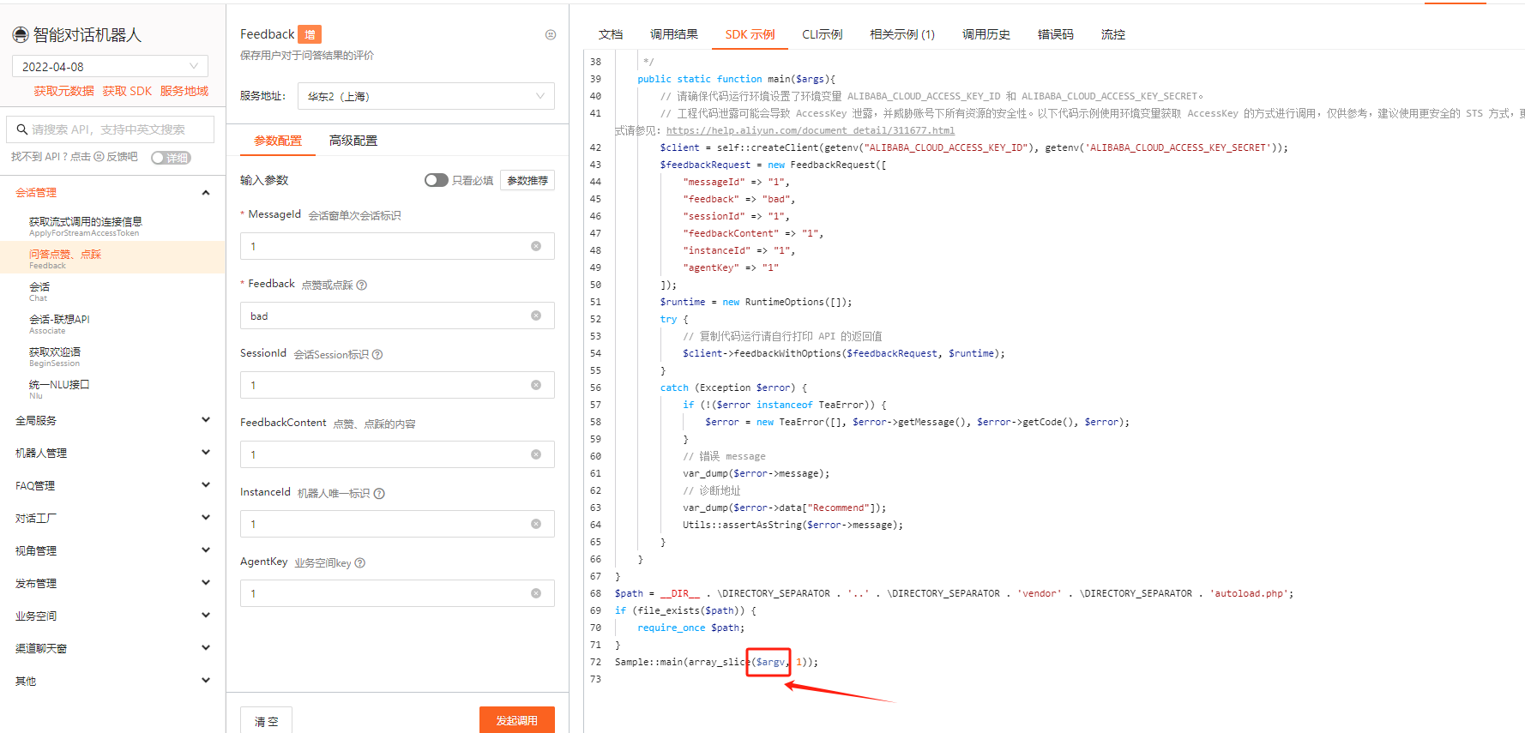Image resolution: width=1525 pixels, height=733 pixels.
Task: Focus the FeedbackContent input field
Action: [397, 454]
